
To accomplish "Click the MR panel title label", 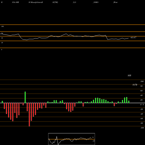I will (129, 75).
